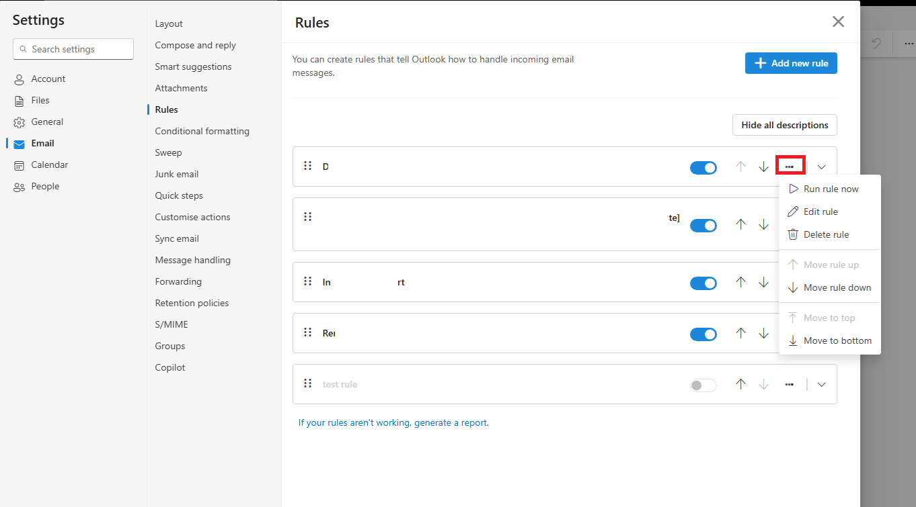
Task: Click the down arrow on the Re rule
Action: (763, 333)
